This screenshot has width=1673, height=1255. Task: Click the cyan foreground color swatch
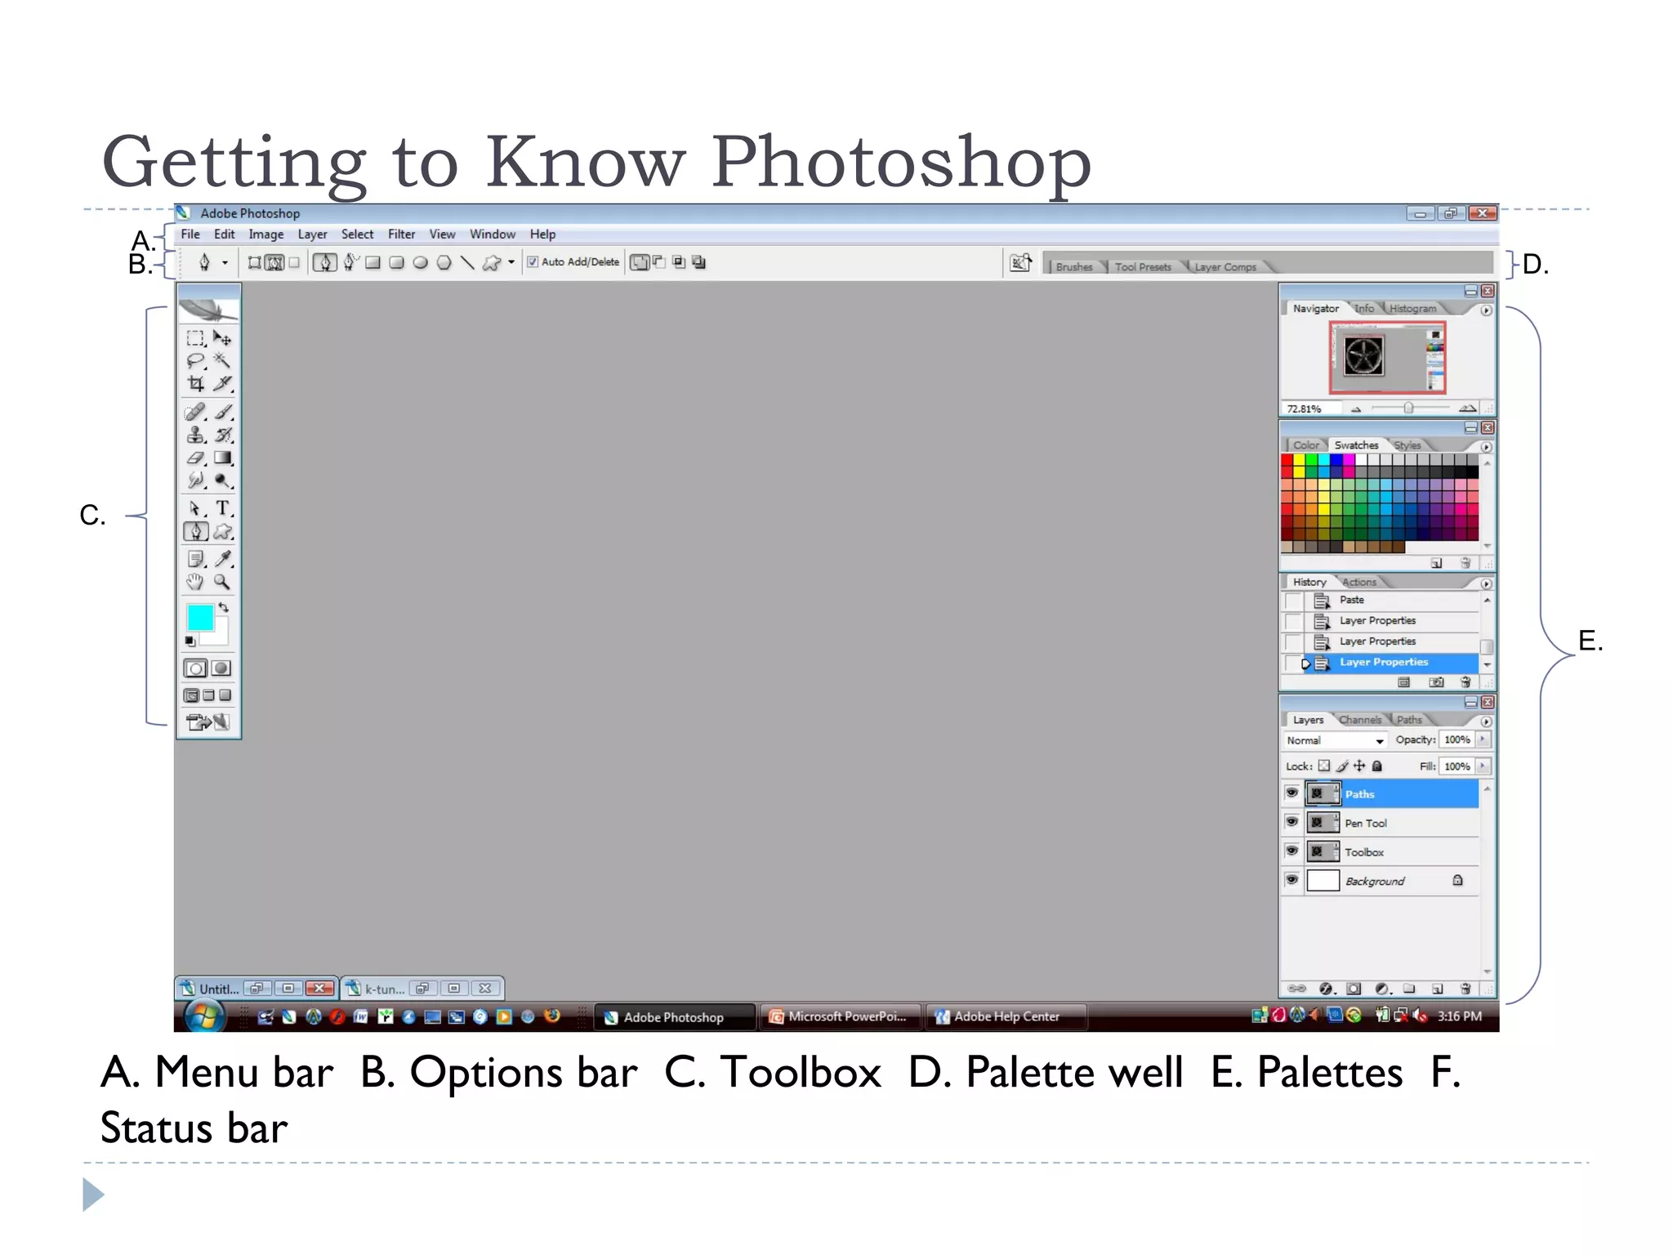click(199, 617)
